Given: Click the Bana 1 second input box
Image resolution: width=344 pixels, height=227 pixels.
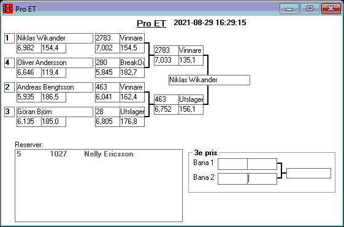Looking at the screenshot, I should coord(262,164).
